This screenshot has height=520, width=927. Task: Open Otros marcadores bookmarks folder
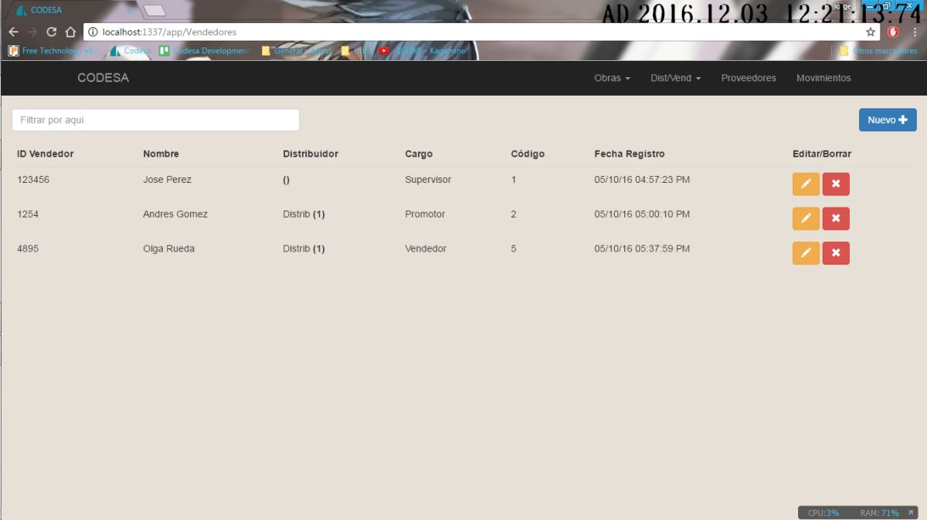(880, 51)
